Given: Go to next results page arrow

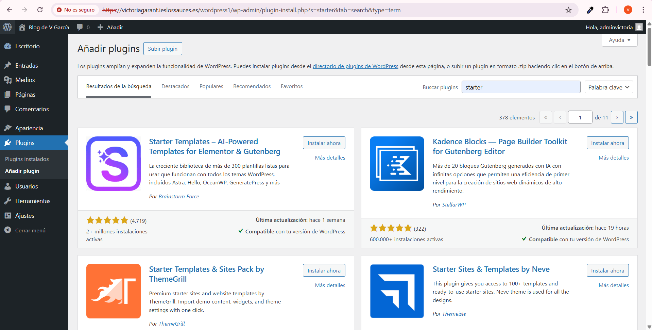Looking at the screenshot, I should pyautogui.click(x=617, y=117).
